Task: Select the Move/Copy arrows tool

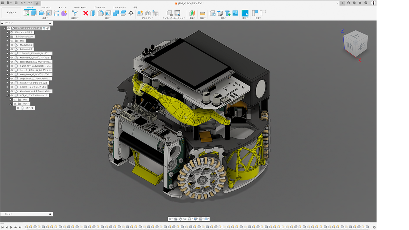Action: click(x=131, y=13)
